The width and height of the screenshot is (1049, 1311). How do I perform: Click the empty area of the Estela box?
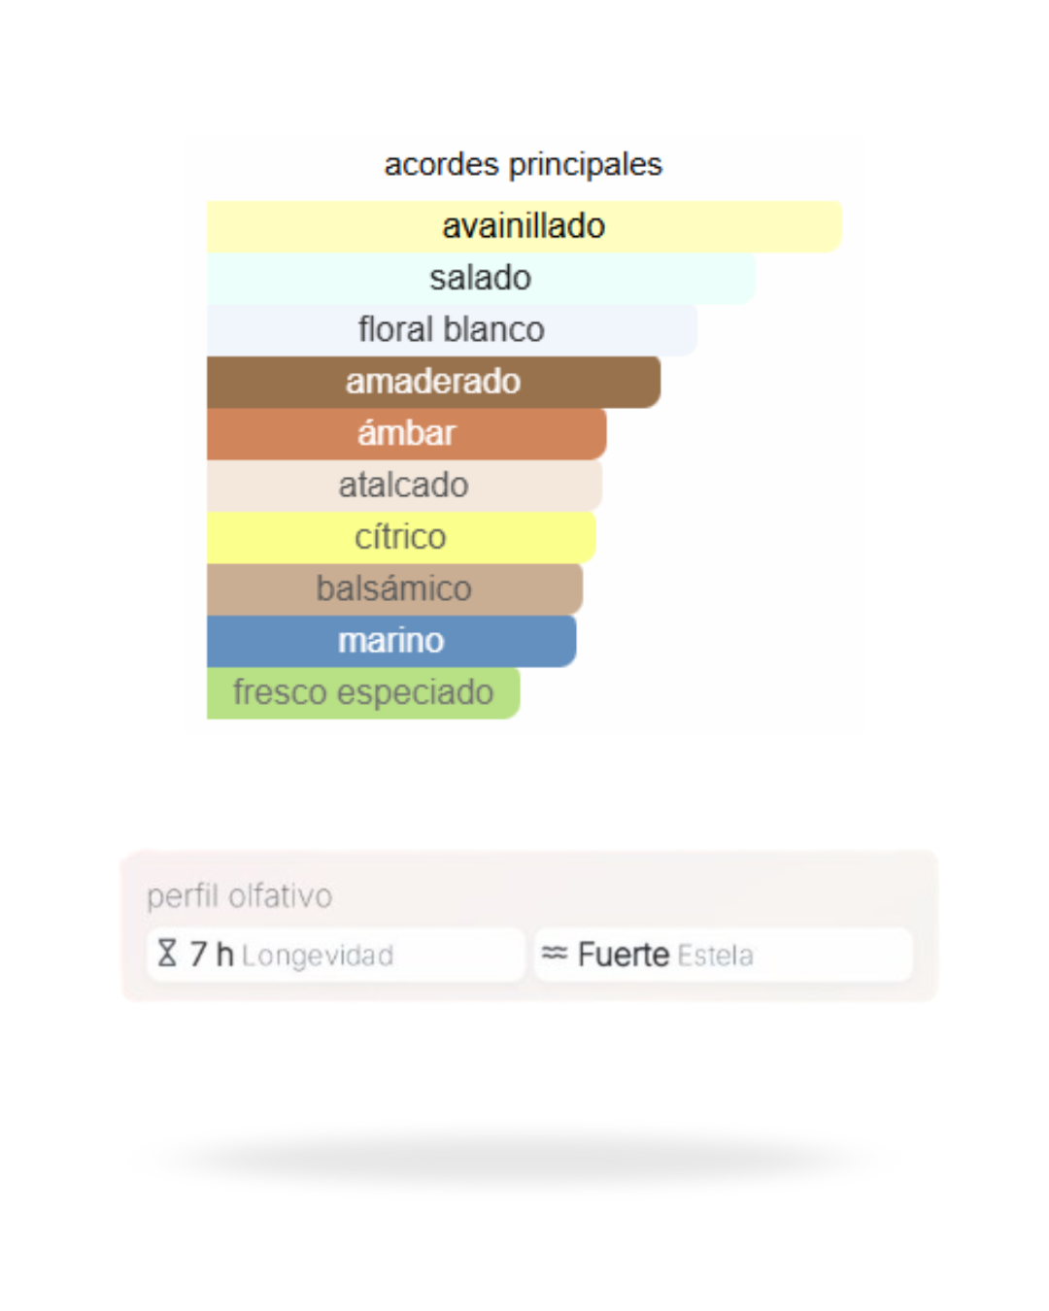coord(835,955)
